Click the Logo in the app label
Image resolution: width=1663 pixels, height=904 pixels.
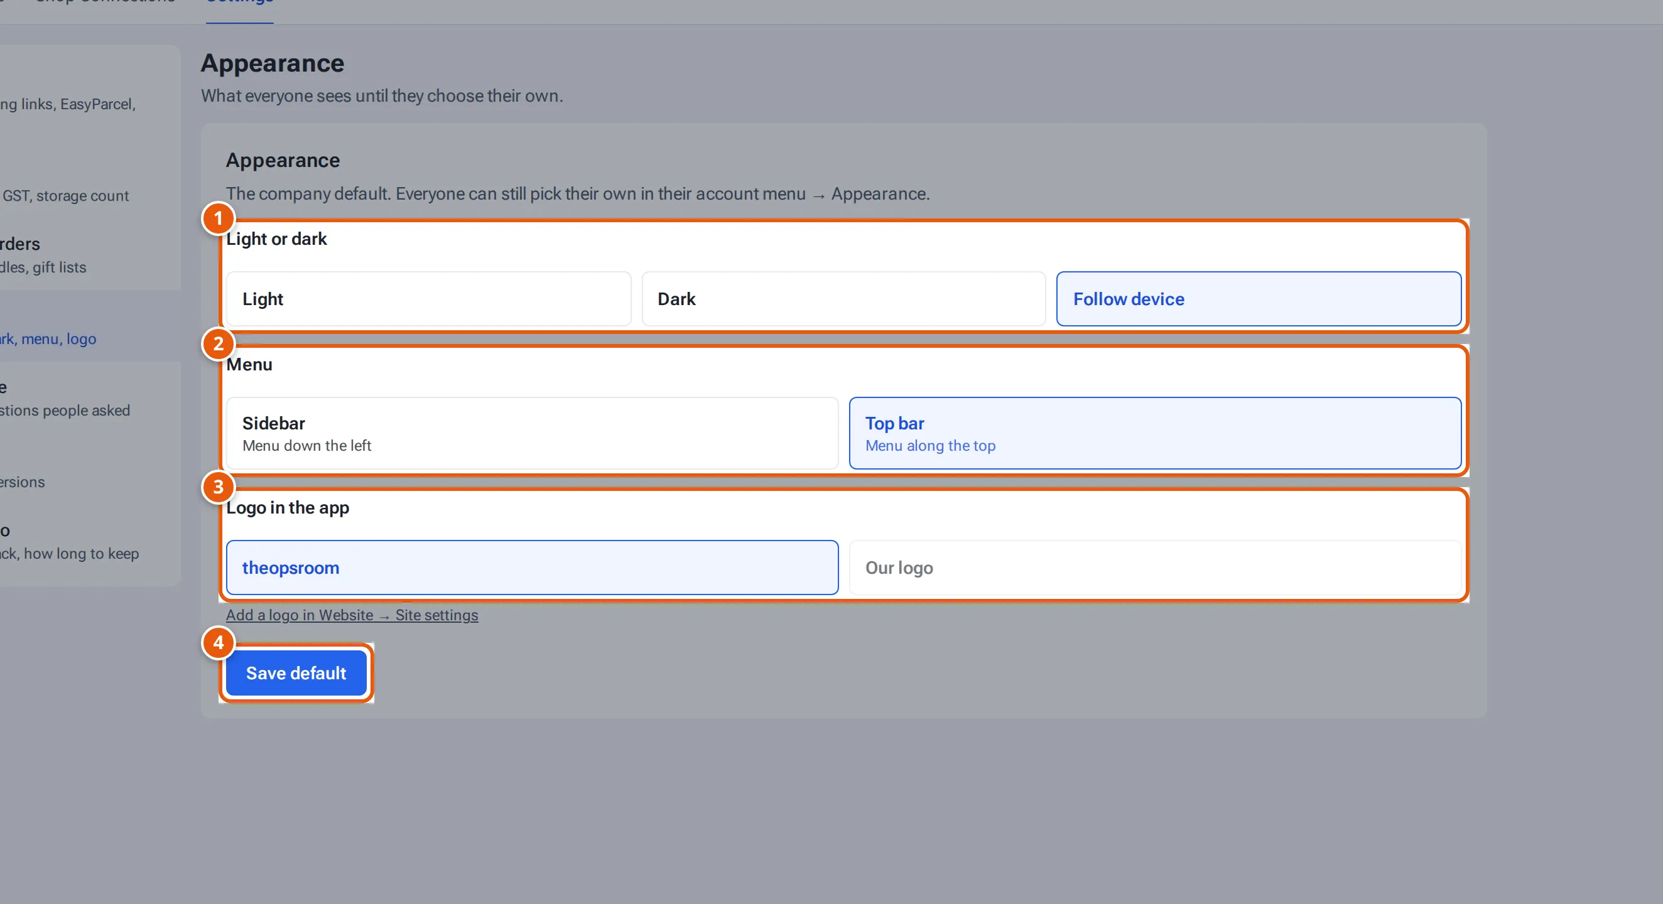tap(287, 508)
